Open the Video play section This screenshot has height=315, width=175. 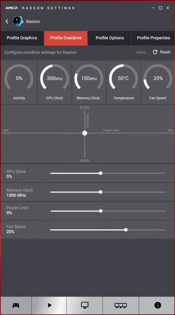(x=49, y=305)
